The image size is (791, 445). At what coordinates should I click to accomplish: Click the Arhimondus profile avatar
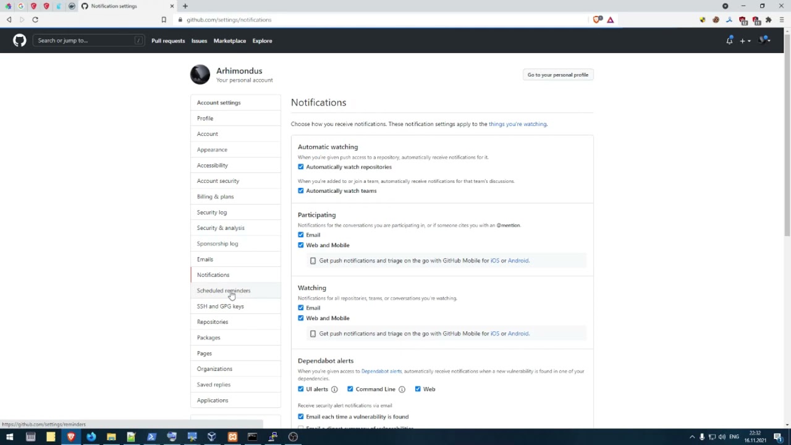click(200, 74)
